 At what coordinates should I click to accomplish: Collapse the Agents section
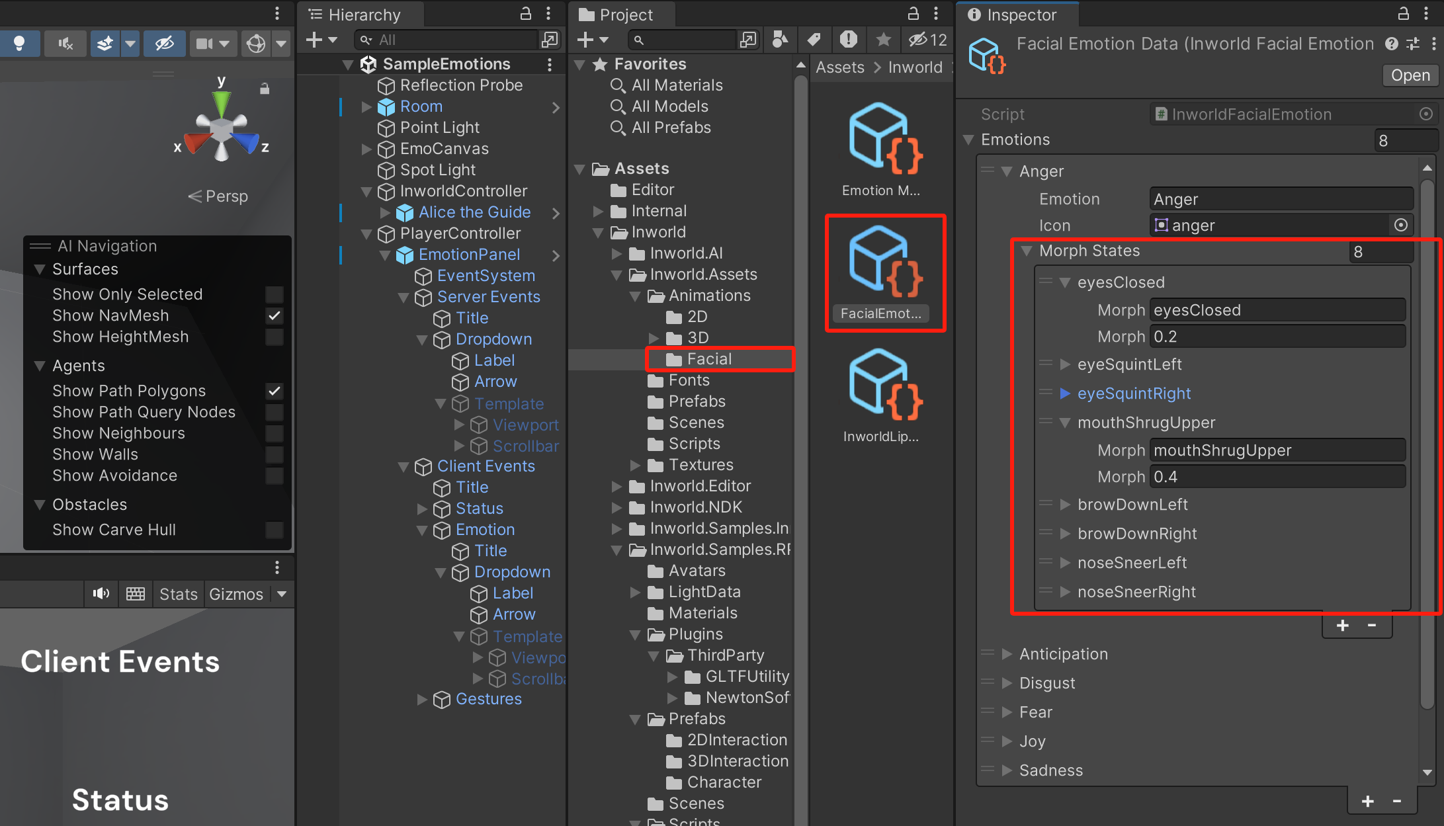[x=40, y=366]
